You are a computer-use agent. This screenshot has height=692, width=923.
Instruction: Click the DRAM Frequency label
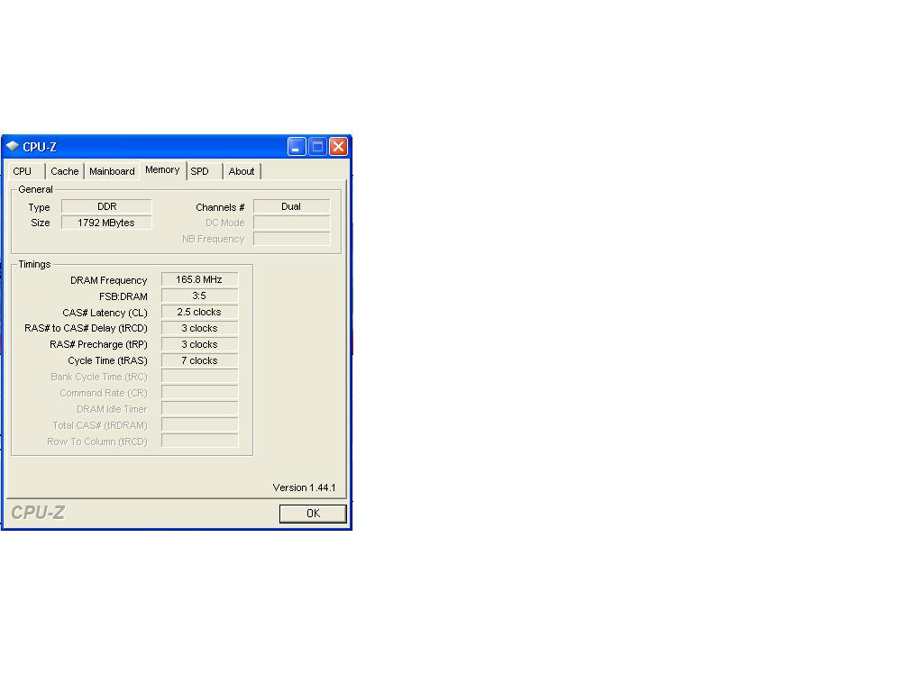[x=108, y=281]
